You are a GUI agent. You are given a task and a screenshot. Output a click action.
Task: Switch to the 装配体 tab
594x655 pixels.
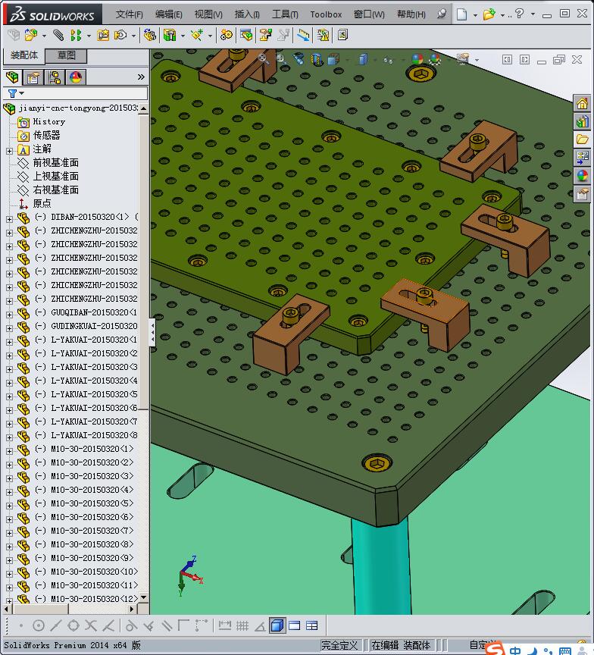(x=23, y=55)
